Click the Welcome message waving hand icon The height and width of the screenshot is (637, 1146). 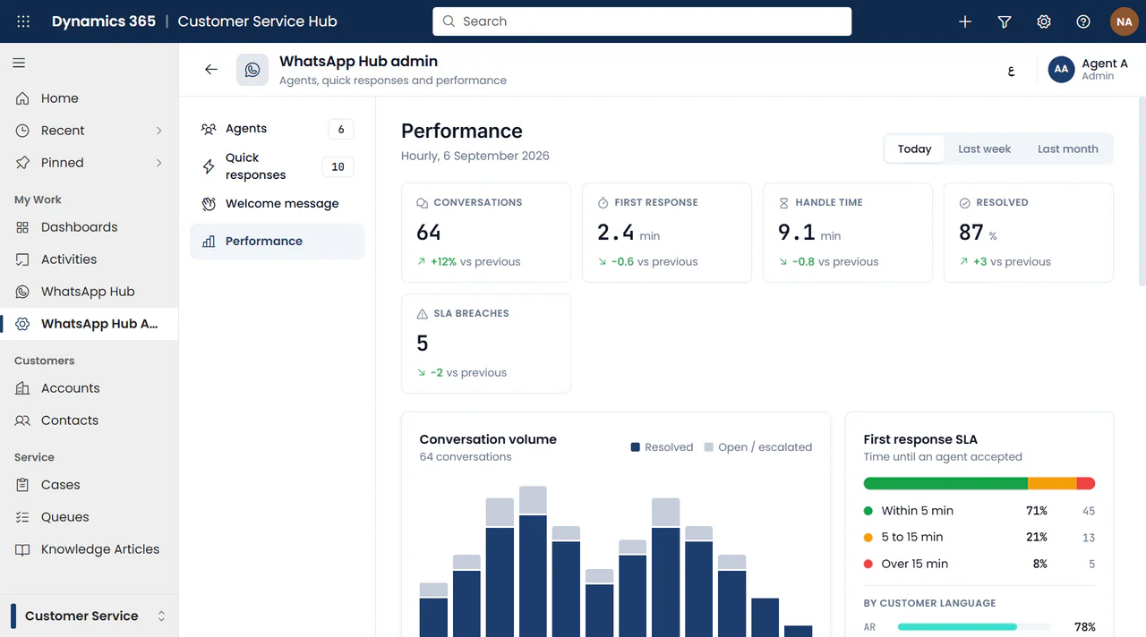pos(209,204)
